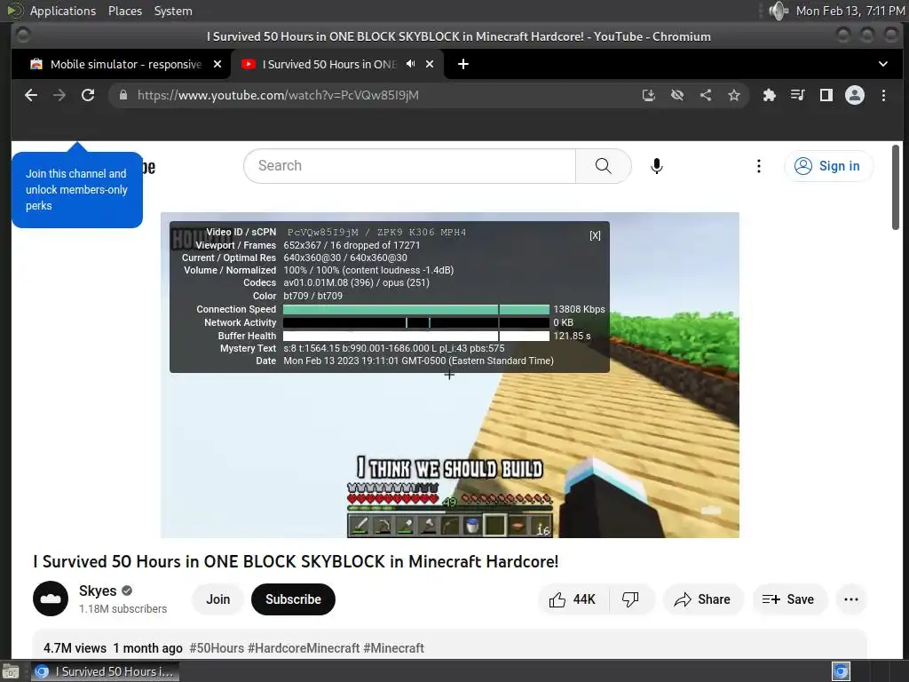Click the Share button
The height and width of the screenshot is (682, 909).
pos(703,599)
